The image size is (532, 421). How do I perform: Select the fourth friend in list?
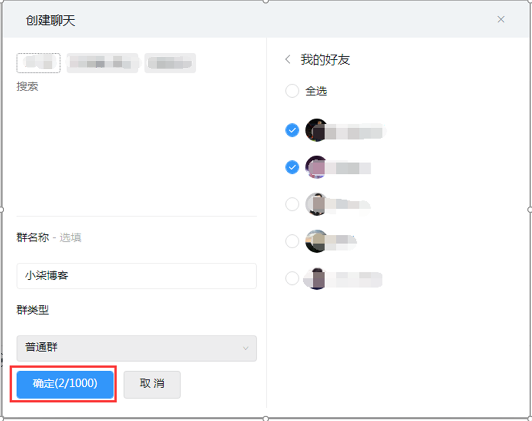[292, 241]
